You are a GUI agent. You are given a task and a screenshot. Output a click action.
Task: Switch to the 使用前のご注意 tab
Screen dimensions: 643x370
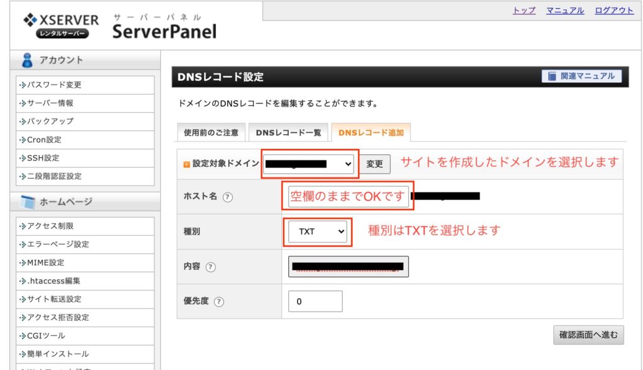click(x=211, y=133)
